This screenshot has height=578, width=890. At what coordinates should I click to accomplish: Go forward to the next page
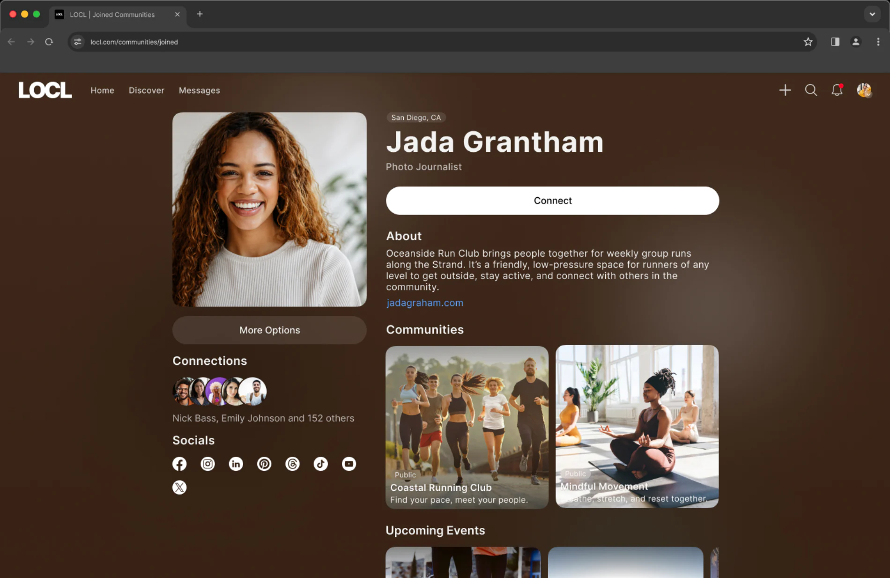(x=30, y=42)
